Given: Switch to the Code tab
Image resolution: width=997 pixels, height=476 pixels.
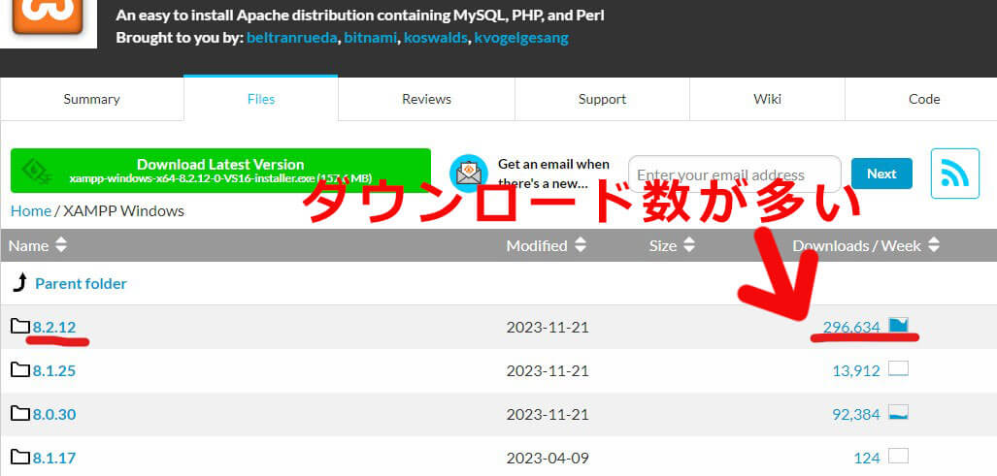Looking at the screenshot, I should coord(924,99).
